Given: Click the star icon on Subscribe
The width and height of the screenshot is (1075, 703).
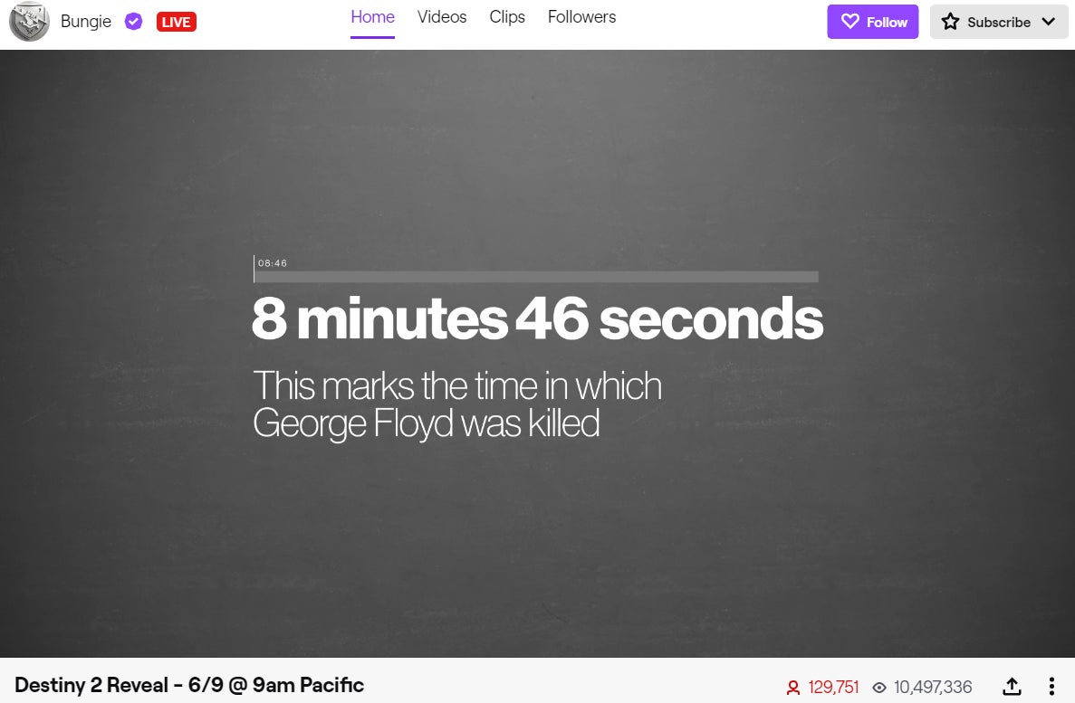Looking at the screenshot, I should (950, 22).
